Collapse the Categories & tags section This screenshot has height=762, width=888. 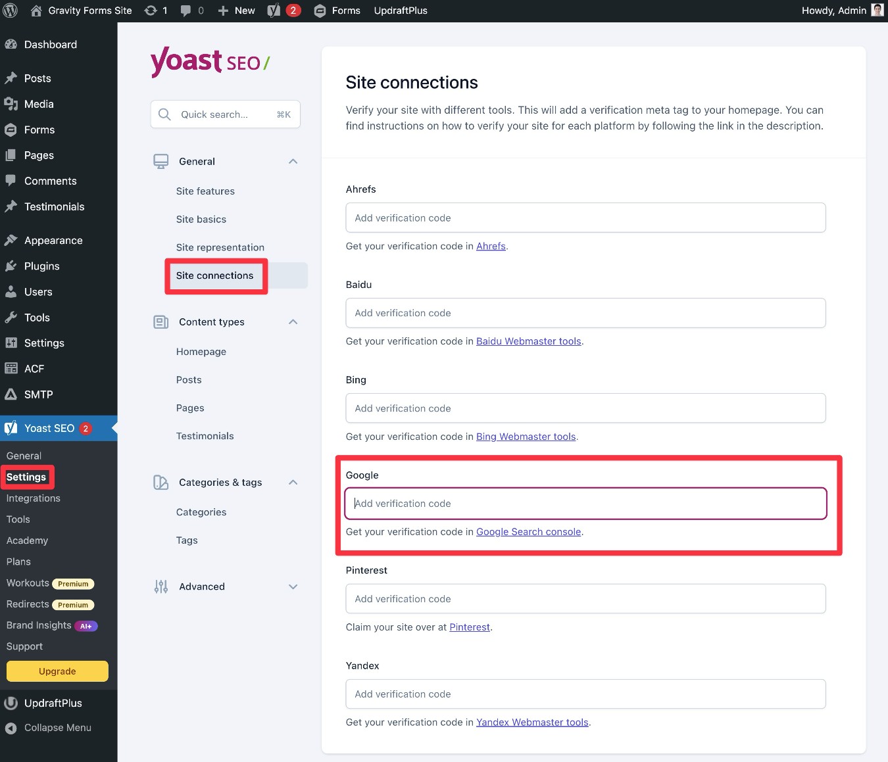[293, 482]
